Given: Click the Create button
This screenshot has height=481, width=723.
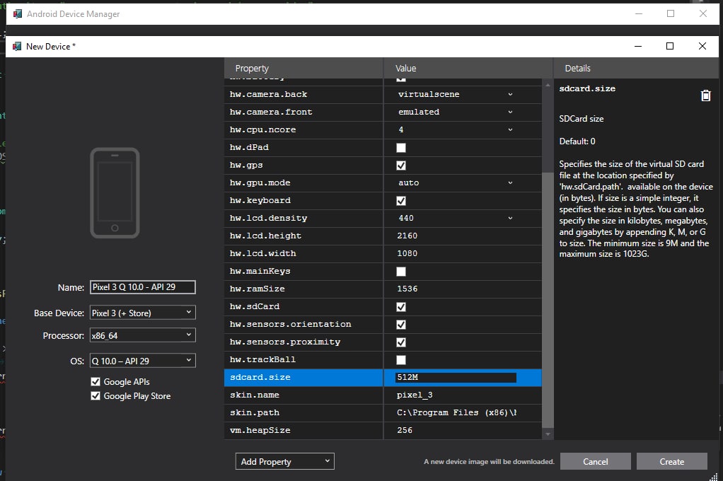Looking at the screenshot, I should (672, 461).
